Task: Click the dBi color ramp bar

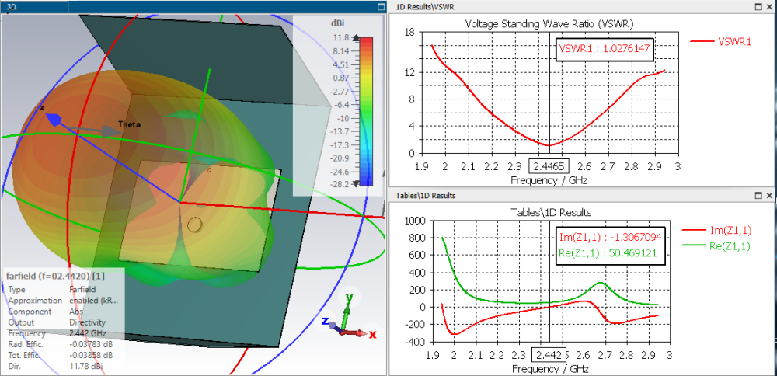Action: [366, 111]
